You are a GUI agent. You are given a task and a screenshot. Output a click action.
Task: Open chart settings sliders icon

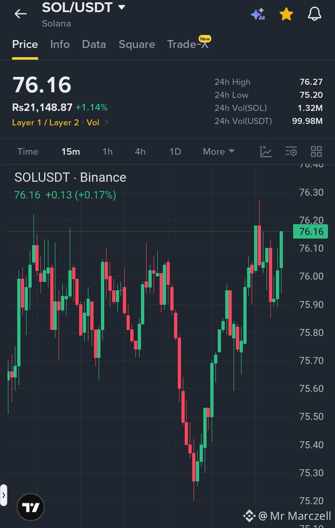[291, 151]
